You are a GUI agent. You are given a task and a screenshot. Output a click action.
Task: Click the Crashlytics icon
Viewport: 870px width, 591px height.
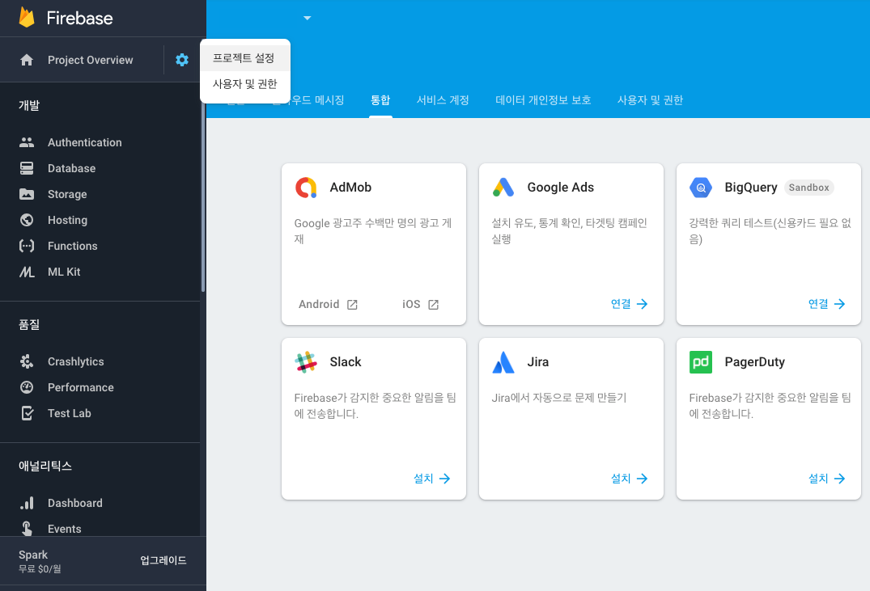click(27, 361)
